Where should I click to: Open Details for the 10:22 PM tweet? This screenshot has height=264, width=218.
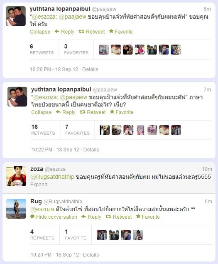tap(91, 150)
